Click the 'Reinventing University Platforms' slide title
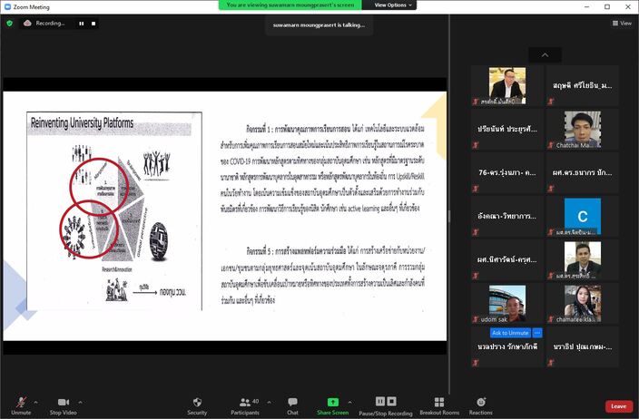This screenshot has height=419, width=639. point(83,122)
